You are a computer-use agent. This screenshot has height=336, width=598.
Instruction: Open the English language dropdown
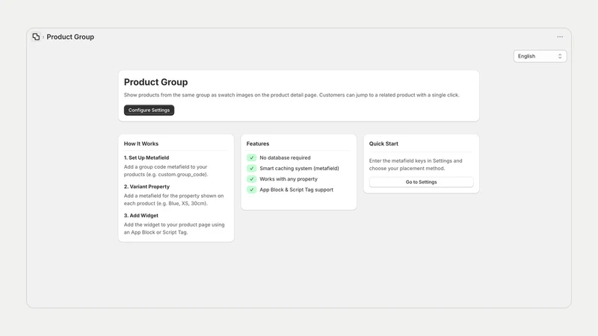[x=540, y=56]
